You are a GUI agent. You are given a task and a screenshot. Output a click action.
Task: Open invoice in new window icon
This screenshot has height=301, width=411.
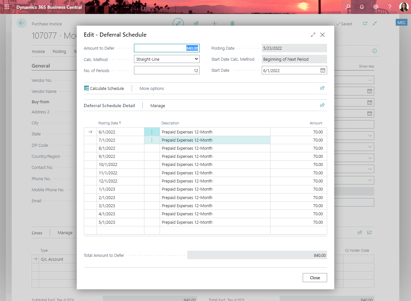[365, 23]
